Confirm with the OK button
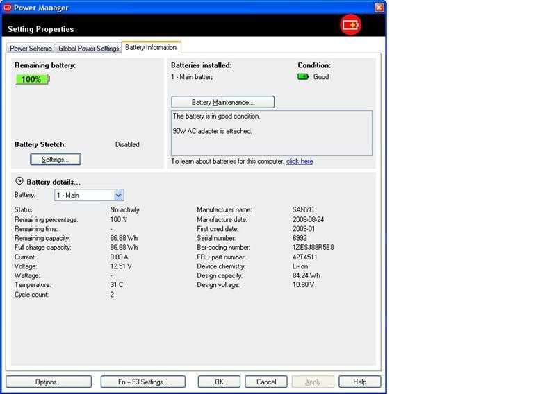This screenshot has height=394, width=556. pyautogui.click(x=219, y=382)
